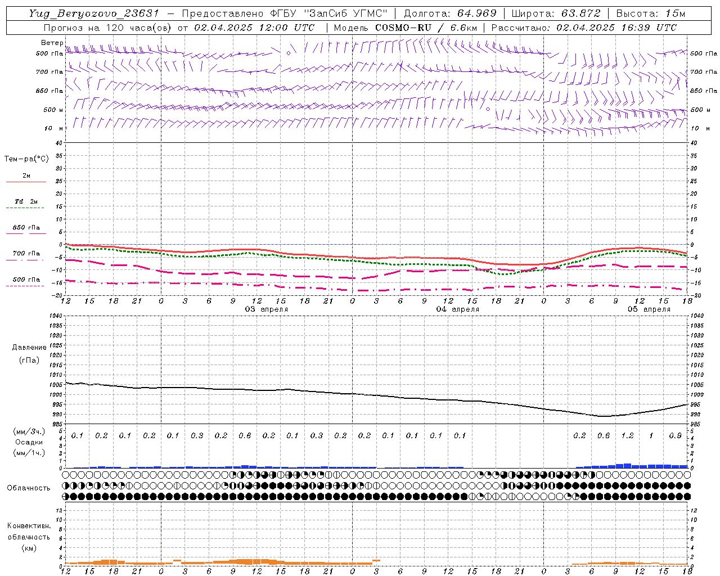Click the '(гПа)' unit label under Давление
The height and width of the screenshot is (576, 720).
pos(29,360)
